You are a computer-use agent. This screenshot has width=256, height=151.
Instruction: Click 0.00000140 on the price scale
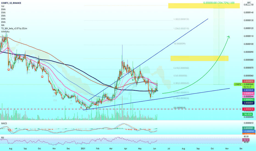click(249, 12)
